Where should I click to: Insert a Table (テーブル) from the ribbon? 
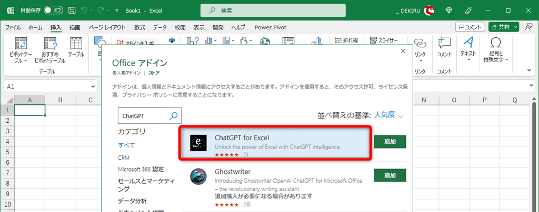point(76,47)
